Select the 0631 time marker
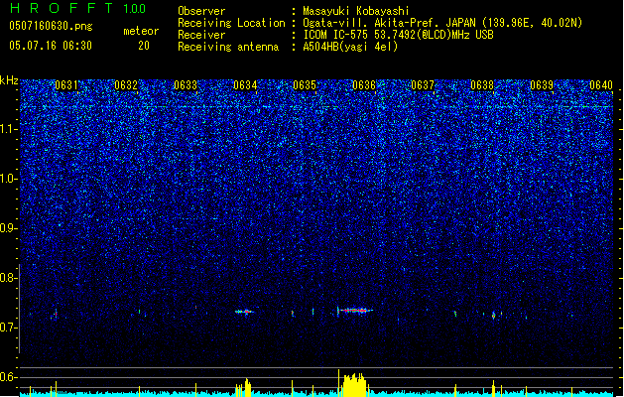This screenshot has width=624, height=397. (66, 85)
